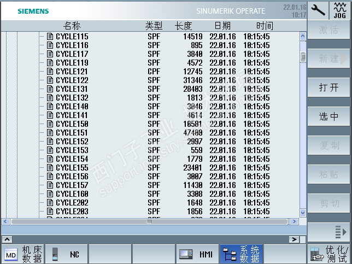Click the horizontal scroll right arrow
This screenshot has height=264, width=352.
click(x=294, y=222)
